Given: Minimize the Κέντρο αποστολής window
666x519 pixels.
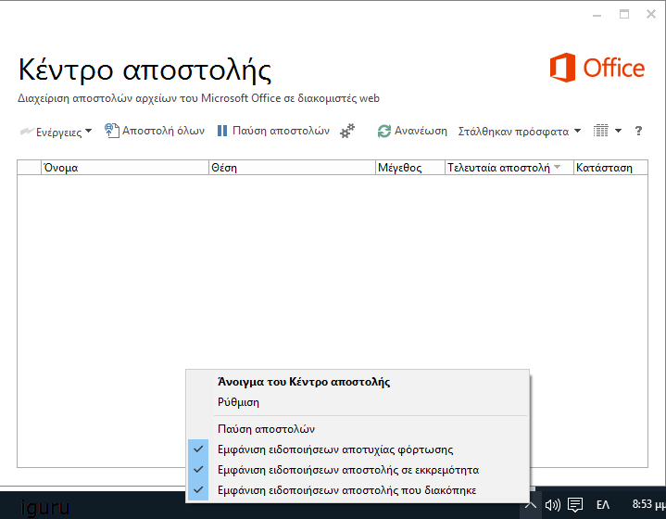Looking at the screenshot, I should point(597,15).
